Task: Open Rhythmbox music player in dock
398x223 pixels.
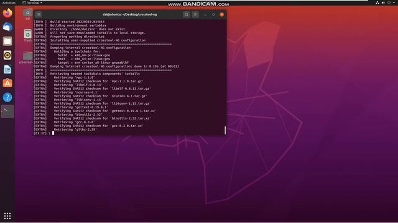Action: click(x=7, y=55)
